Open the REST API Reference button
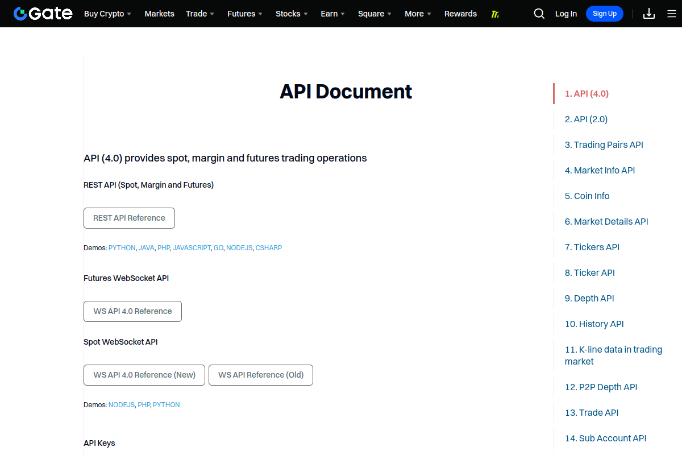Screen dimensions: 682x455 129,218
